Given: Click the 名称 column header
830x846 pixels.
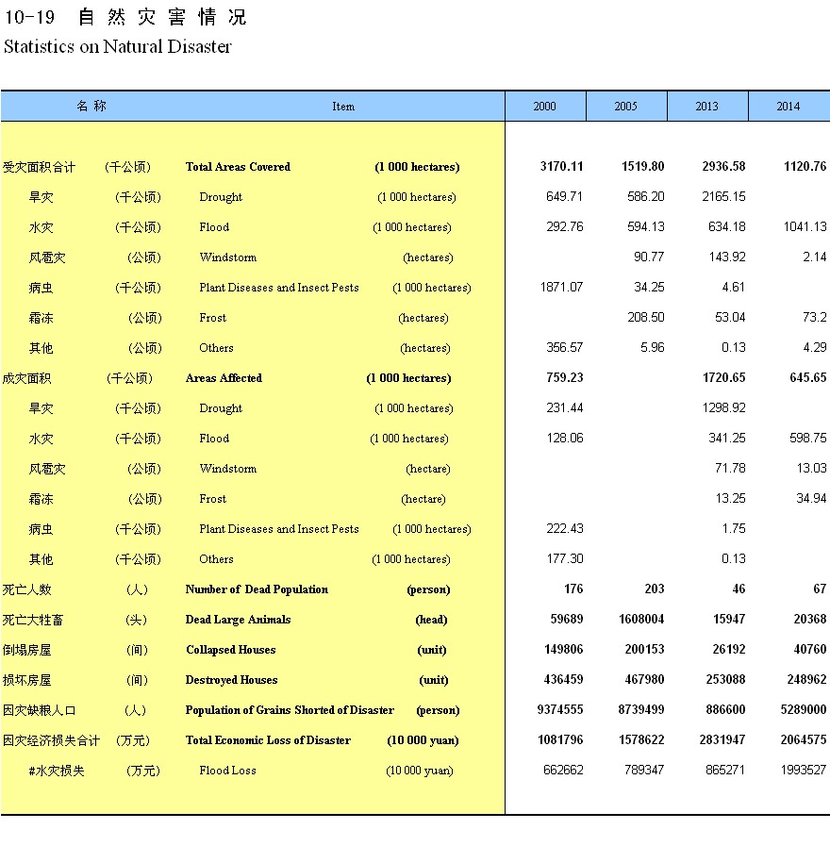Looking at the screenshot, I should coord(91,106).
